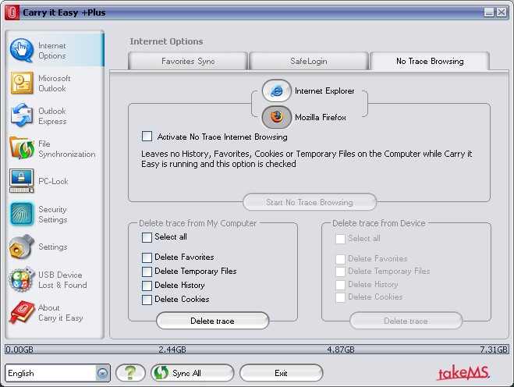Open the English language dropdown arrow
514x387 pixels.
click(102, 373)
